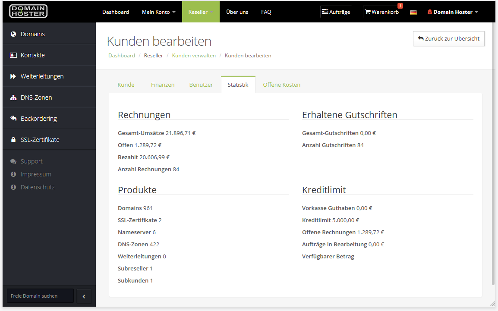Click the forward arrows icon beside Weiterleitungen

[x=13, y=76]
